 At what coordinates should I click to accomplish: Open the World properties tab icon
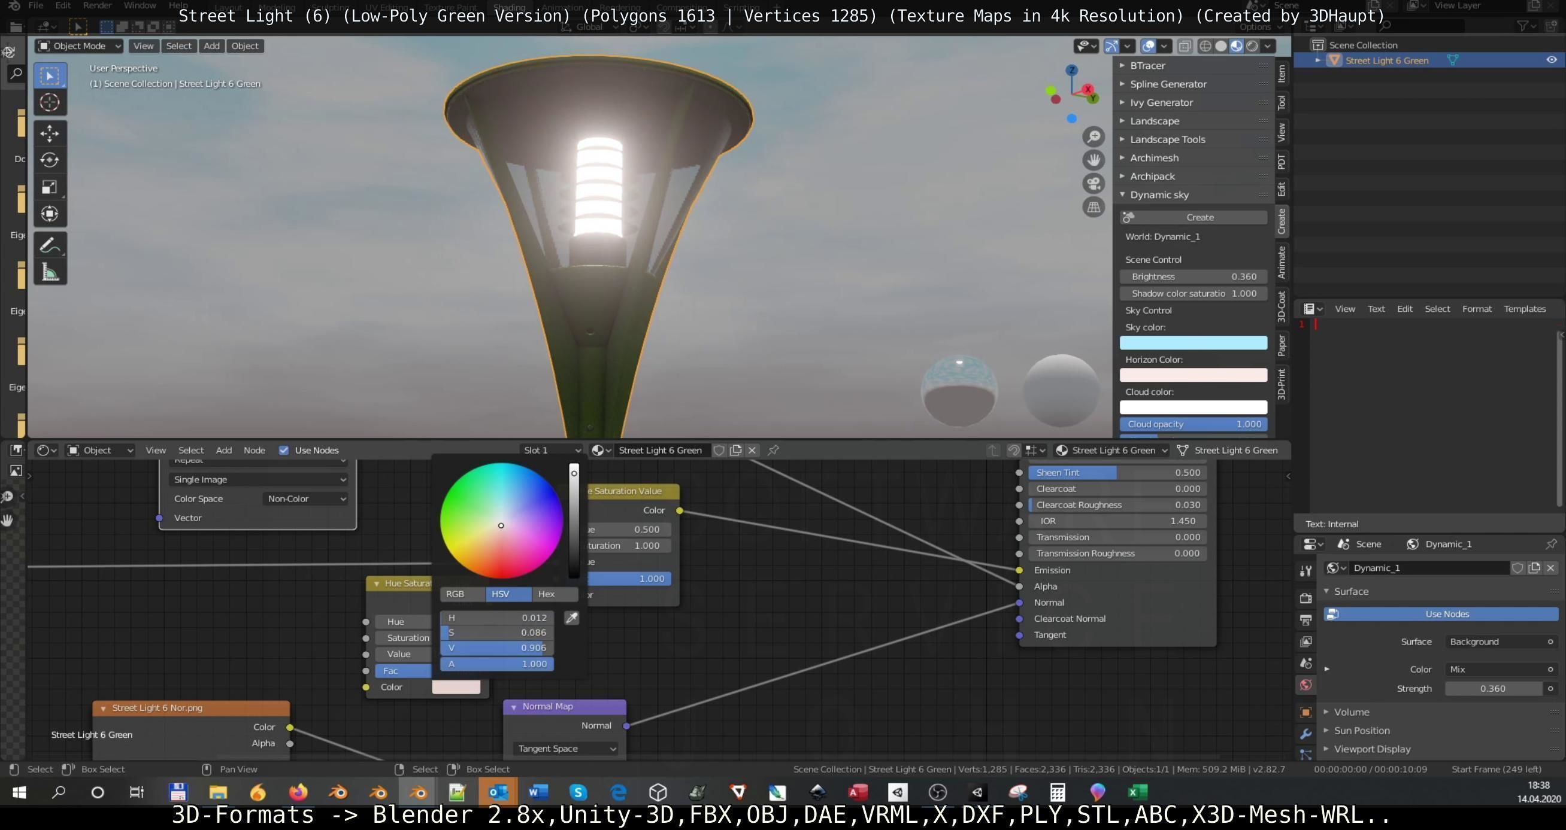(1305, 685)
